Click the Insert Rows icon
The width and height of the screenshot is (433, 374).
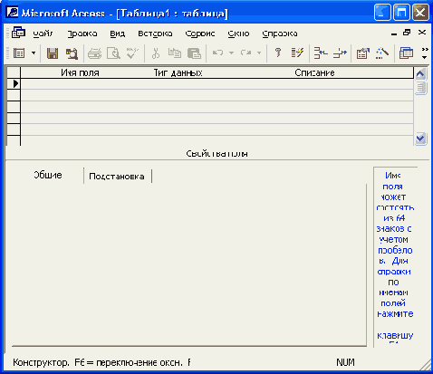click(321, 53)
